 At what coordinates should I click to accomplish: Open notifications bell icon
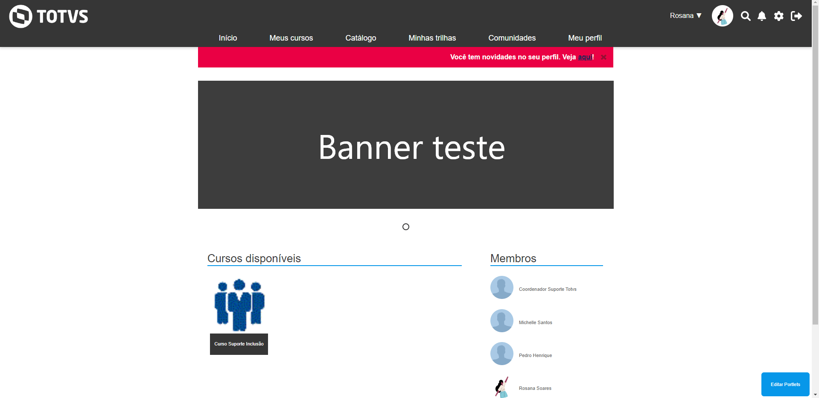coord(762,16)
